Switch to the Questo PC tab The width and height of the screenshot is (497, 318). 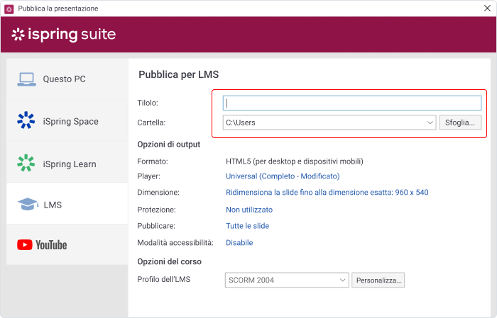tap(67, 79)
